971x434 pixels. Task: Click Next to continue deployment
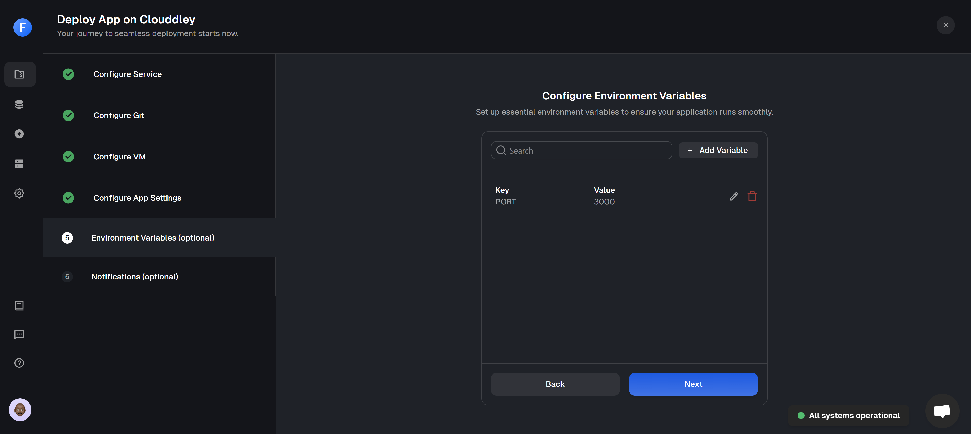(x=693, y=384)
